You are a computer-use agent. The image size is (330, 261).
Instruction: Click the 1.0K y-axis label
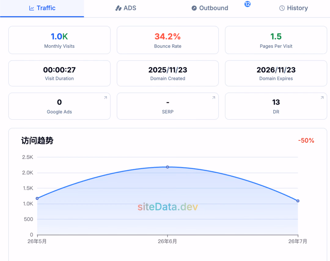[x=28, y=204]
